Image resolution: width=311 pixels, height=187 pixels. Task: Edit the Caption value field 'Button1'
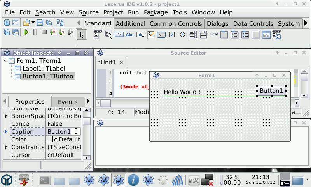tap(63, 132)
